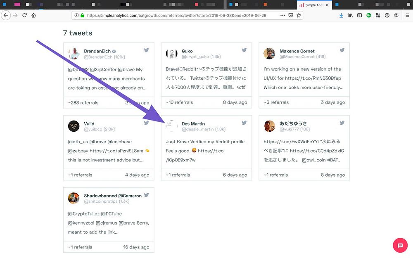Click the Twitter bird on Vuild's card

[x=147, y=123]
